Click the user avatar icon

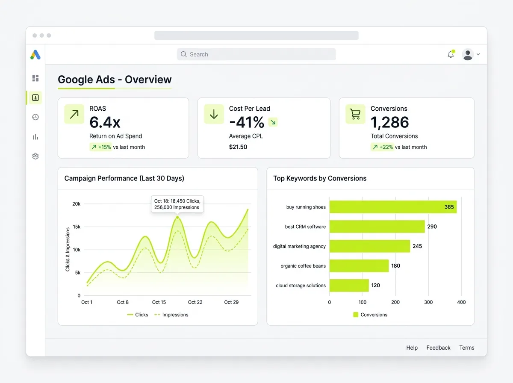(468, 54)
